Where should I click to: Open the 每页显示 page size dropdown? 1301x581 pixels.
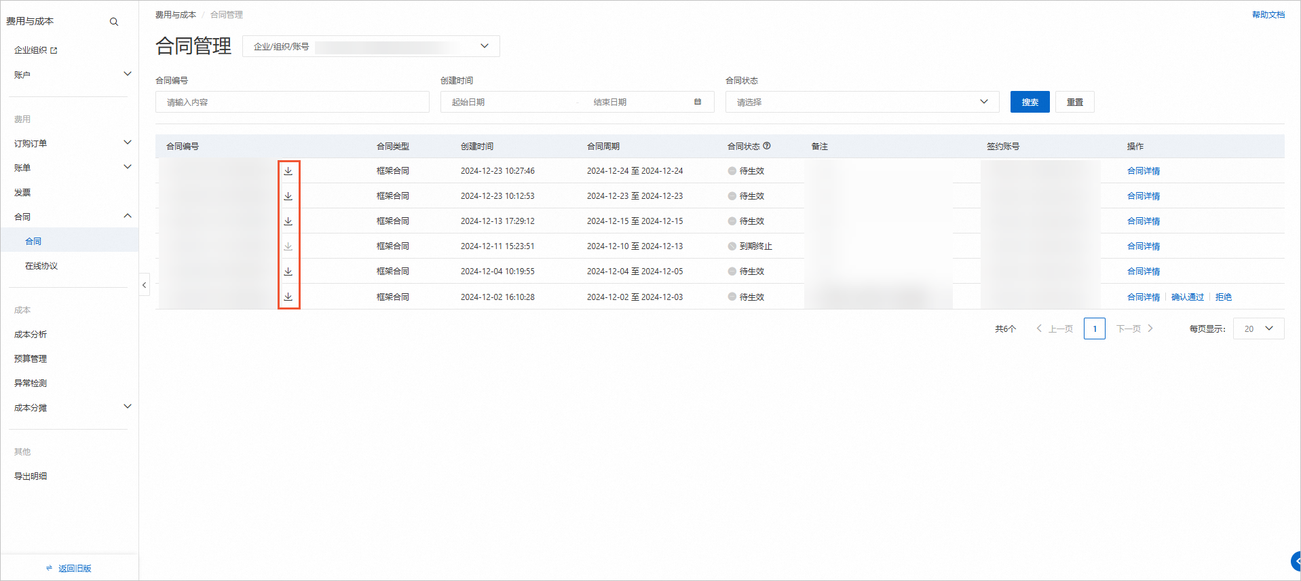pyautogui.click(x=1259, y=329)
